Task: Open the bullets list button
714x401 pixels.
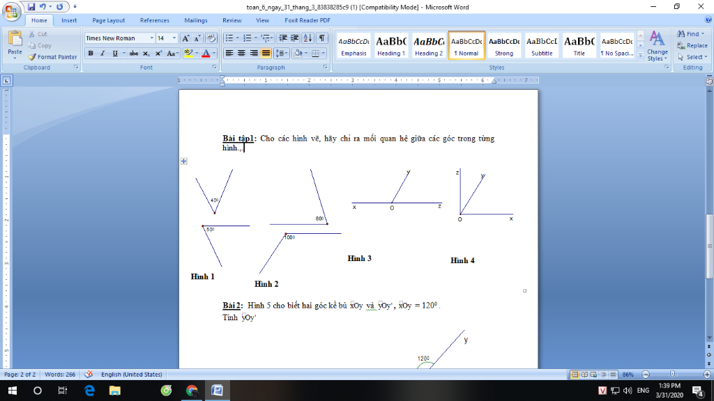Action: (229, 38)
